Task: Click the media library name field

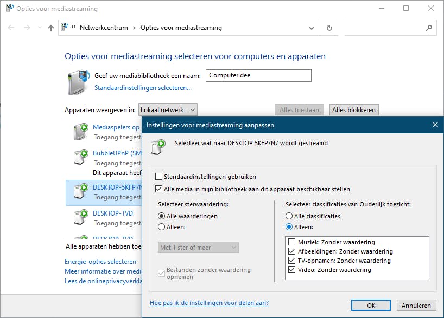Action: pyautogui.click(x=258, y=76)
